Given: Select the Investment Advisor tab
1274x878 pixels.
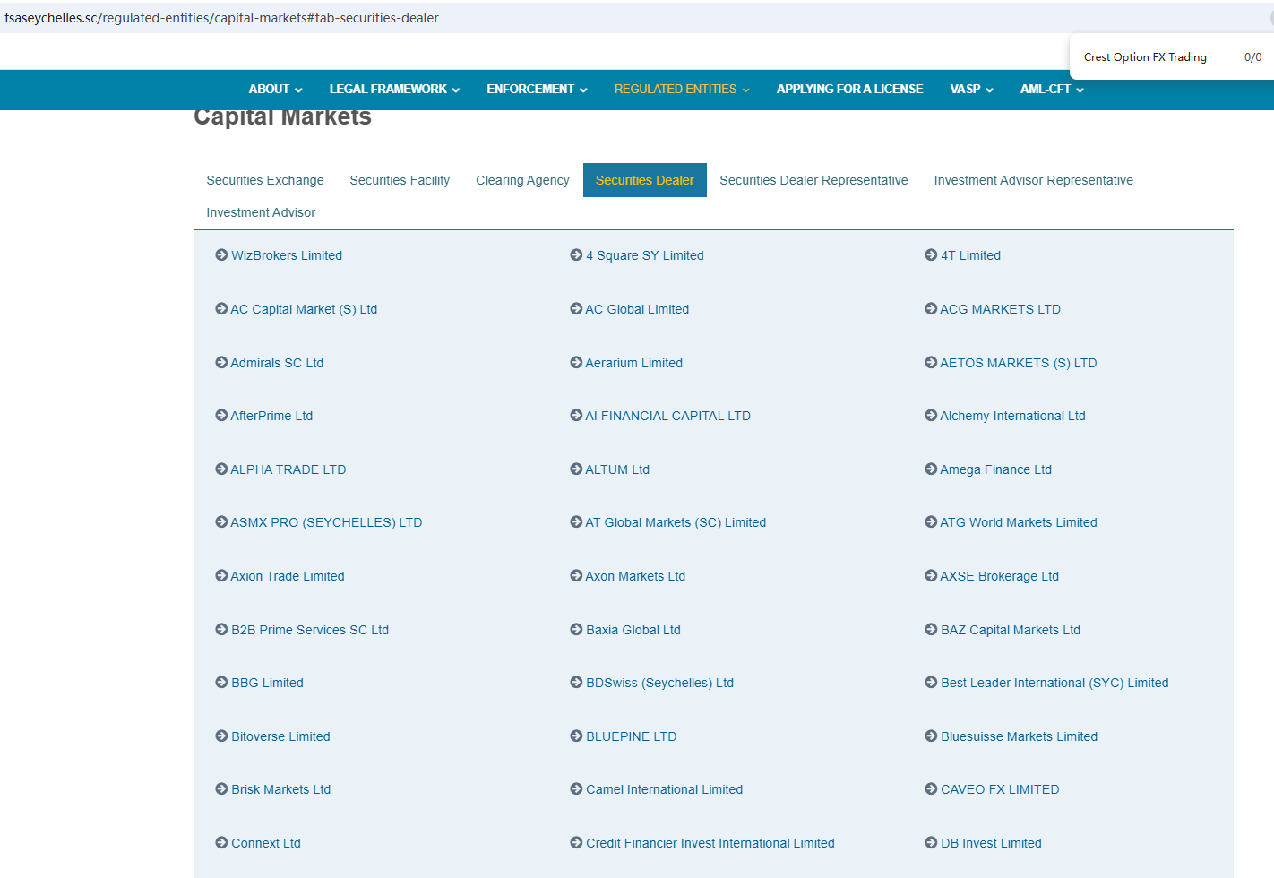Looking at the screenshot, I should (261, 212).
